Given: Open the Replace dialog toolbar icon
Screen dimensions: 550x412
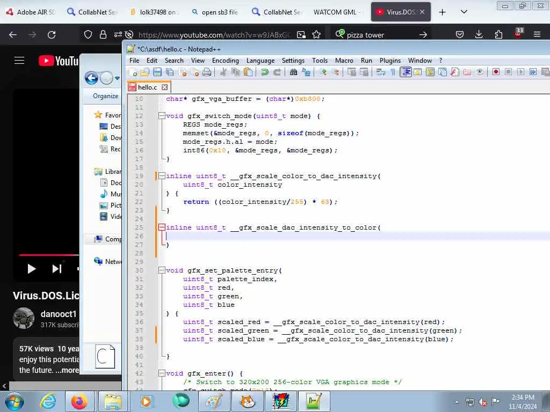Looking at the screenshot, I should coord(306,72).
